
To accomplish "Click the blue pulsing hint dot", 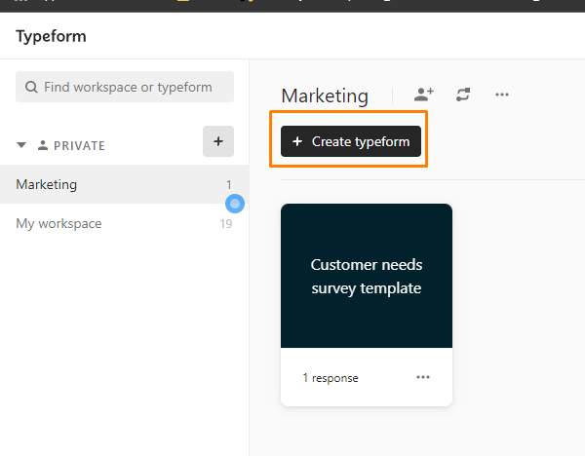I will pyautogui.click(x=234, y=204).
